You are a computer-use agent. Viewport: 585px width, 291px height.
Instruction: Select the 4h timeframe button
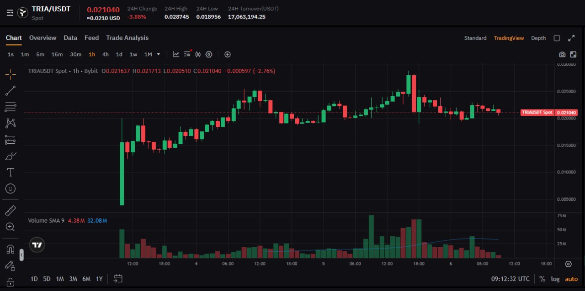coord(105,54)
